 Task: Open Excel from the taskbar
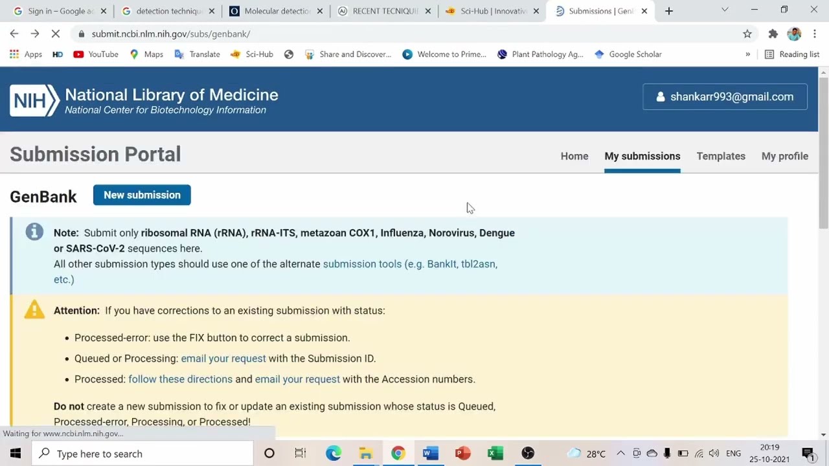pyautogui.click(x=495, y=454)
